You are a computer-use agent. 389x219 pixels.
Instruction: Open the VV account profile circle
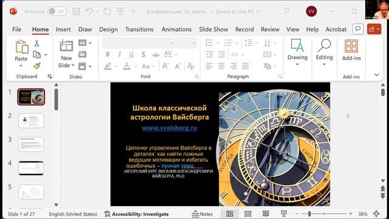[x=311, y=12]
